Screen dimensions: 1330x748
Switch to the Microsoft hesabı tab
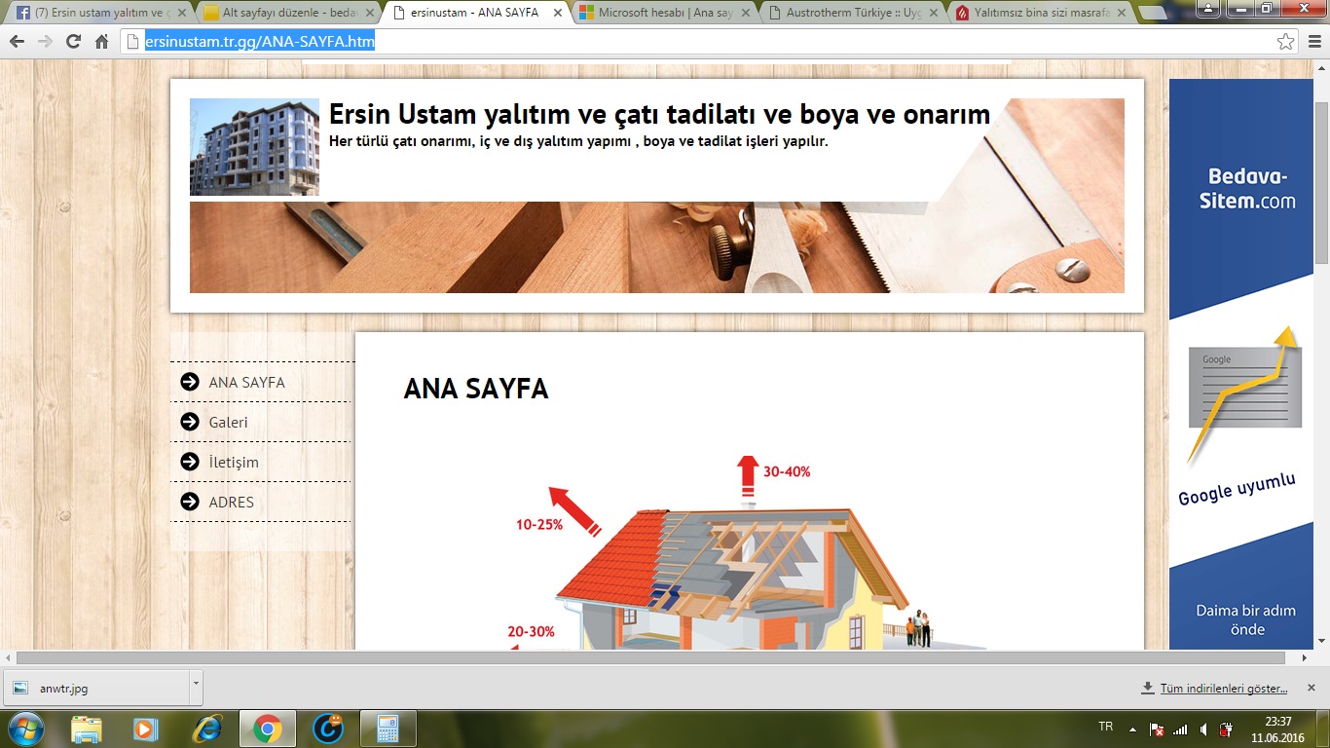coord(662,14)
